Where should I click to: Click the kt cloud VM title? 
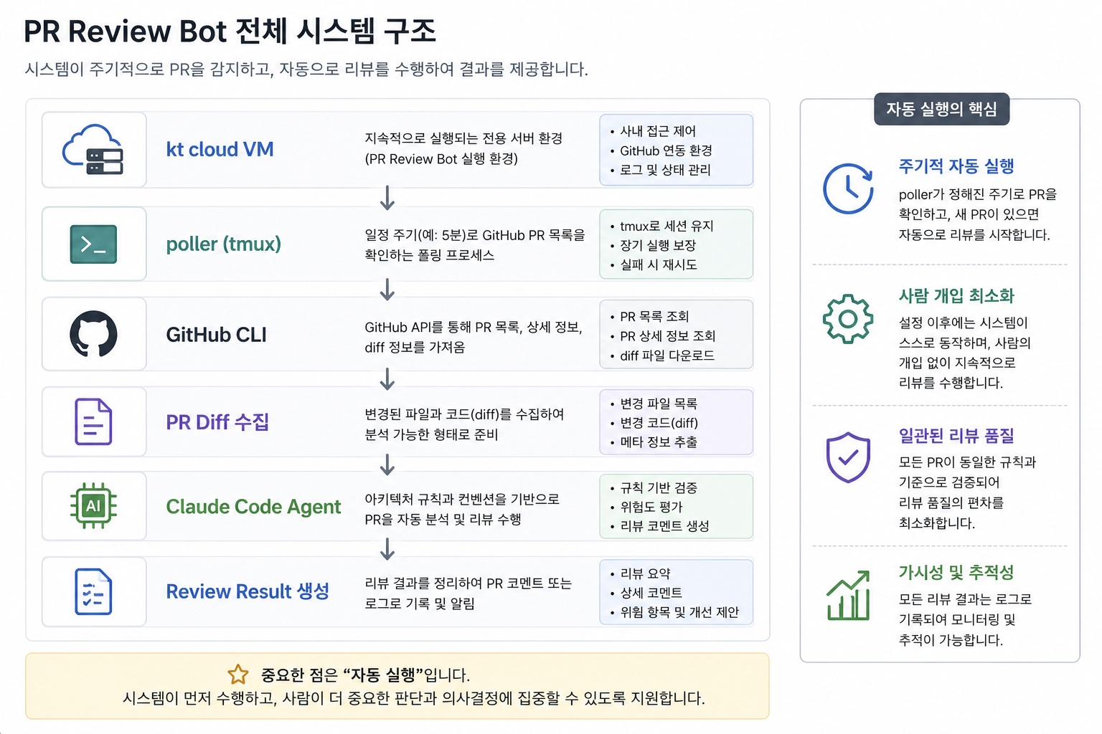click(220, 149)
